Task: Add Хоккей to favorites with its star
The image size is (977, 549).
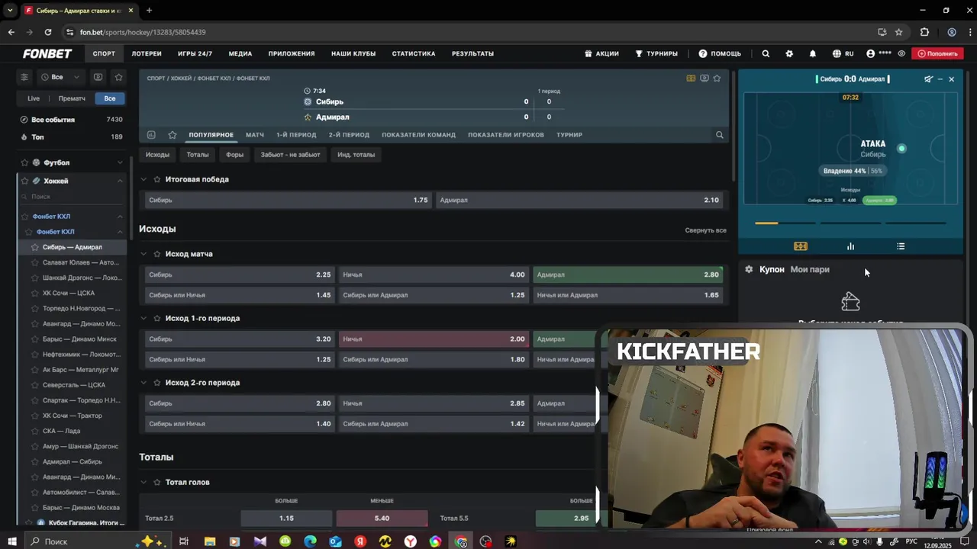Action: (24, 181)
